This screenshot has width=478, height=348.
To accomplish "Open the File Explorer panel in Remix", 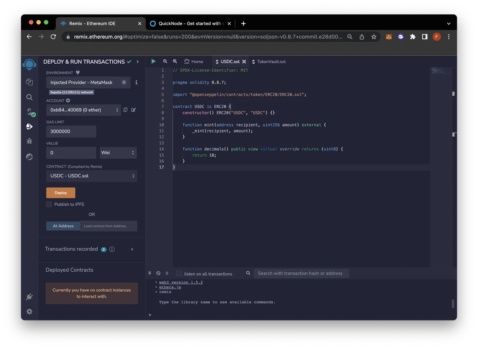I will 29,82.
